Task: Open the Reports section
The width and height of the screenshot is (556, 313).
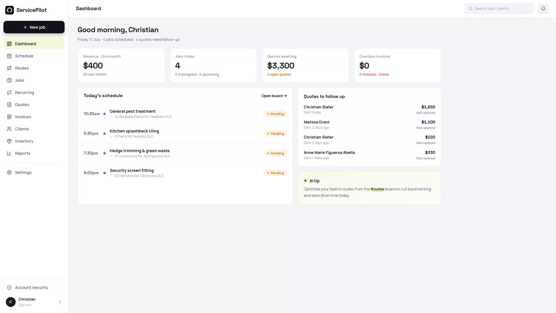Action: (34, 153)
